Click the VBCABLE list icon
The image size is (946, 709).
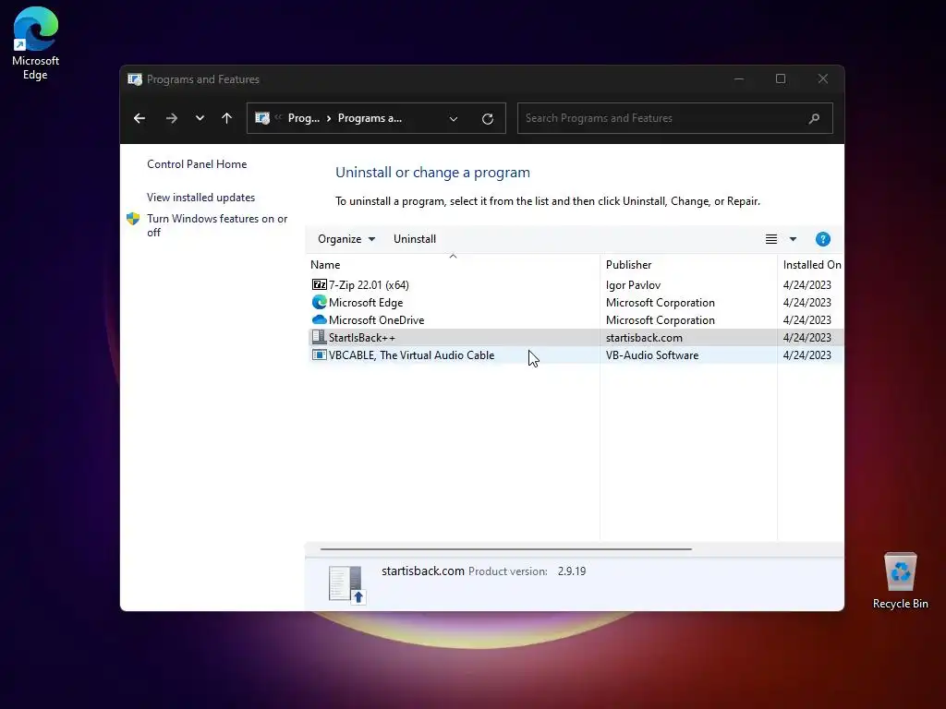(x=319, y=354)
